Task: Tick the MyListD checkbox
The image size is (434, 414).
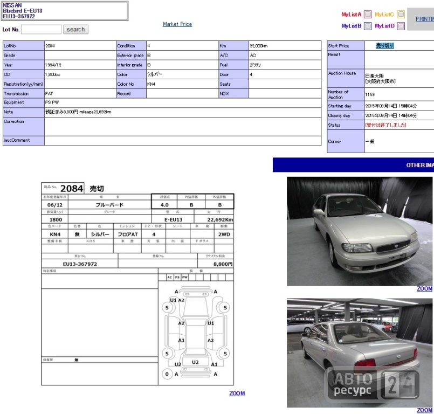Action: point(401,26)
